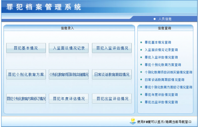Click white dot beside 人员信息
This screenshot has width=198, height=127.
[x=154, y=19]
